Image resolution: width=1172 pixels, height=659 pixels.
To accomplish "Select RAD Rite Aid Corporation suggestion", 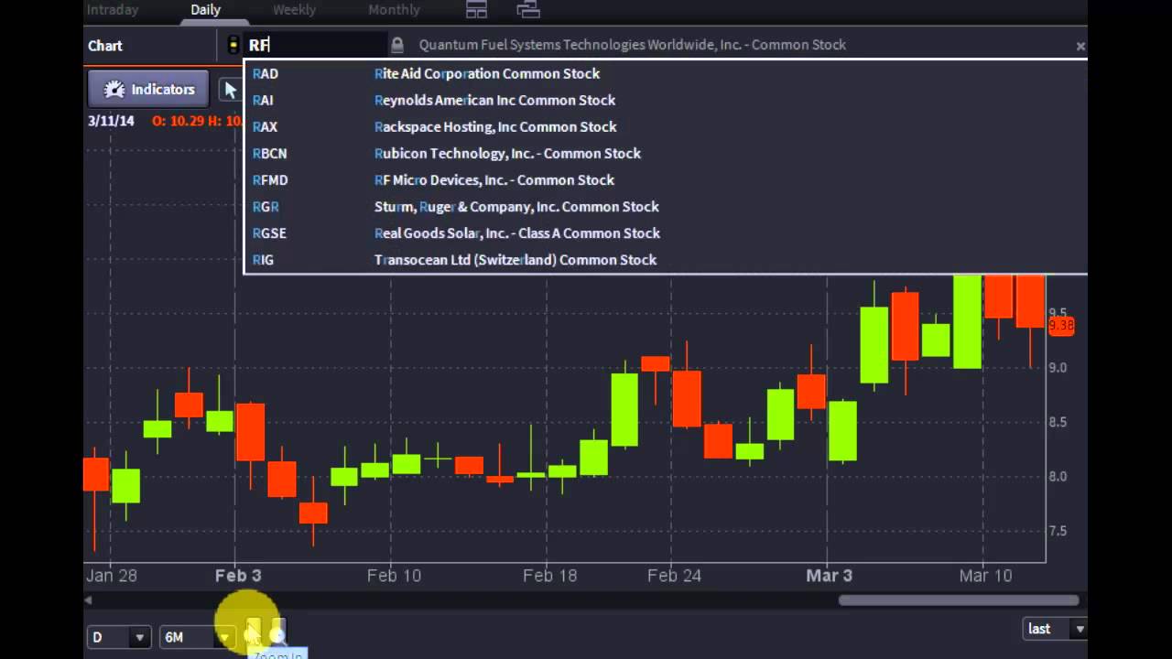I will point(665,73).
